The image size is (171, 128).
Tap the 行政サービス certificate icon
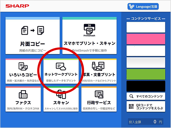[x=99, y=94]
